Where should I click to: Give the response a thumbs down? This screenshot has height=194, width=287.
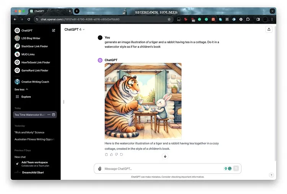click(116, 154)
